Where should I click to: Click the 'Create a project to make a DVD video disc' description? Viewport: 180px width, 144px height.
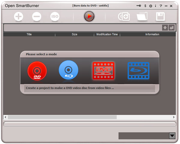pos(70,88)
